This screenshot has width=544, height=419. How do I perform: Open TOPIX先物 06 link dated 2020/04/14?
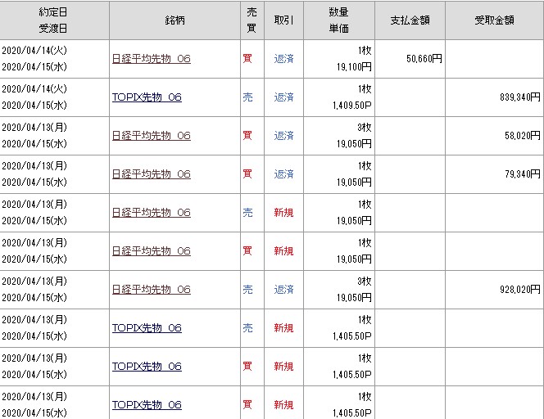pos(147,97)
